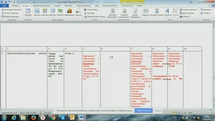Save the document from Quick Access toolbar

6,2
